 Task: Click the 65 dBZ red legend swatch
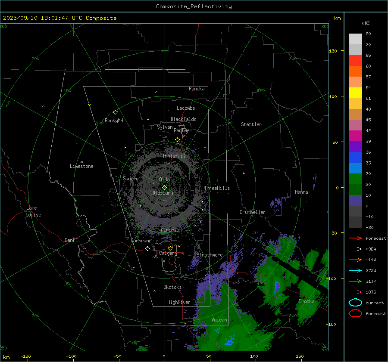(x=355, y=60)
